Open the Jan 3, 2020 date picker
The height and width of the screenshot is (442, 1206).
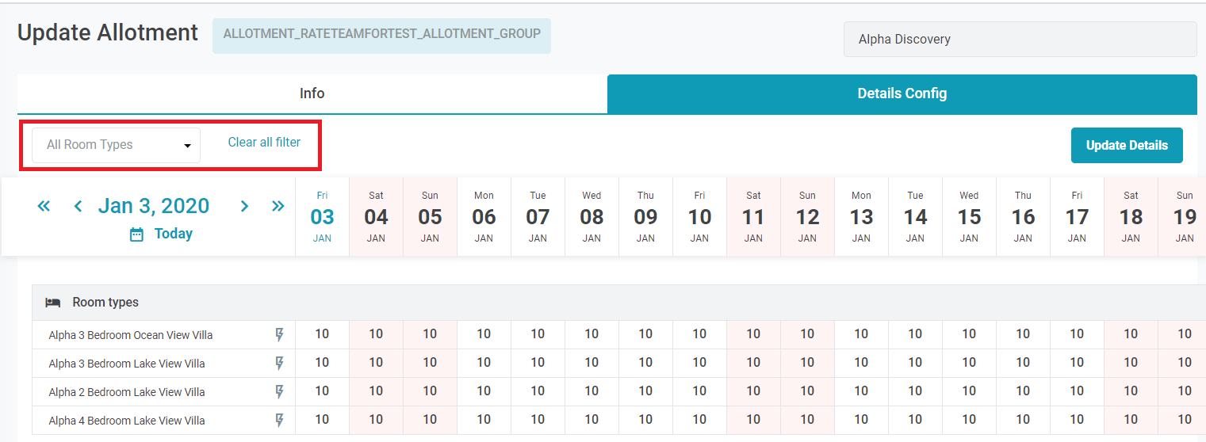154,206
